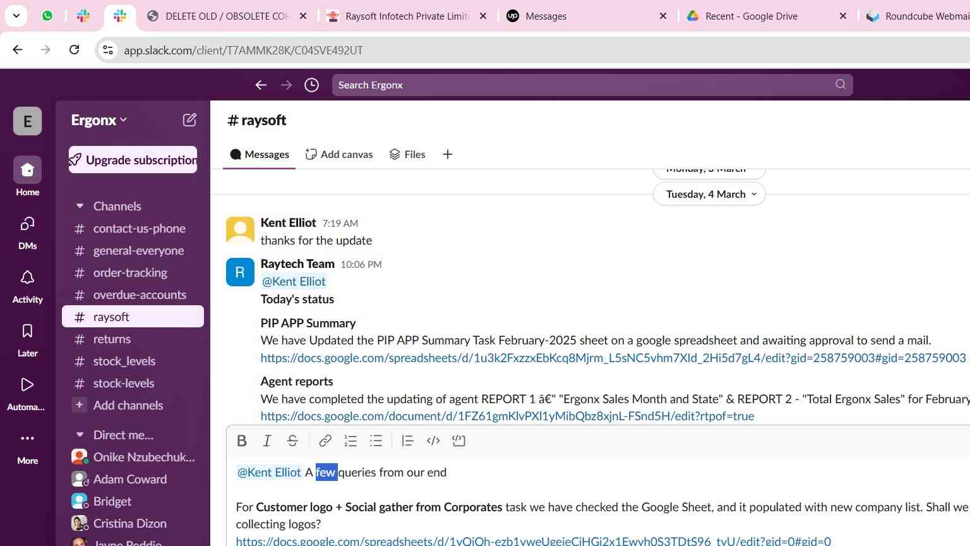Open Automations in sidebar
970x546 pixels.
[x=27, y=394]
